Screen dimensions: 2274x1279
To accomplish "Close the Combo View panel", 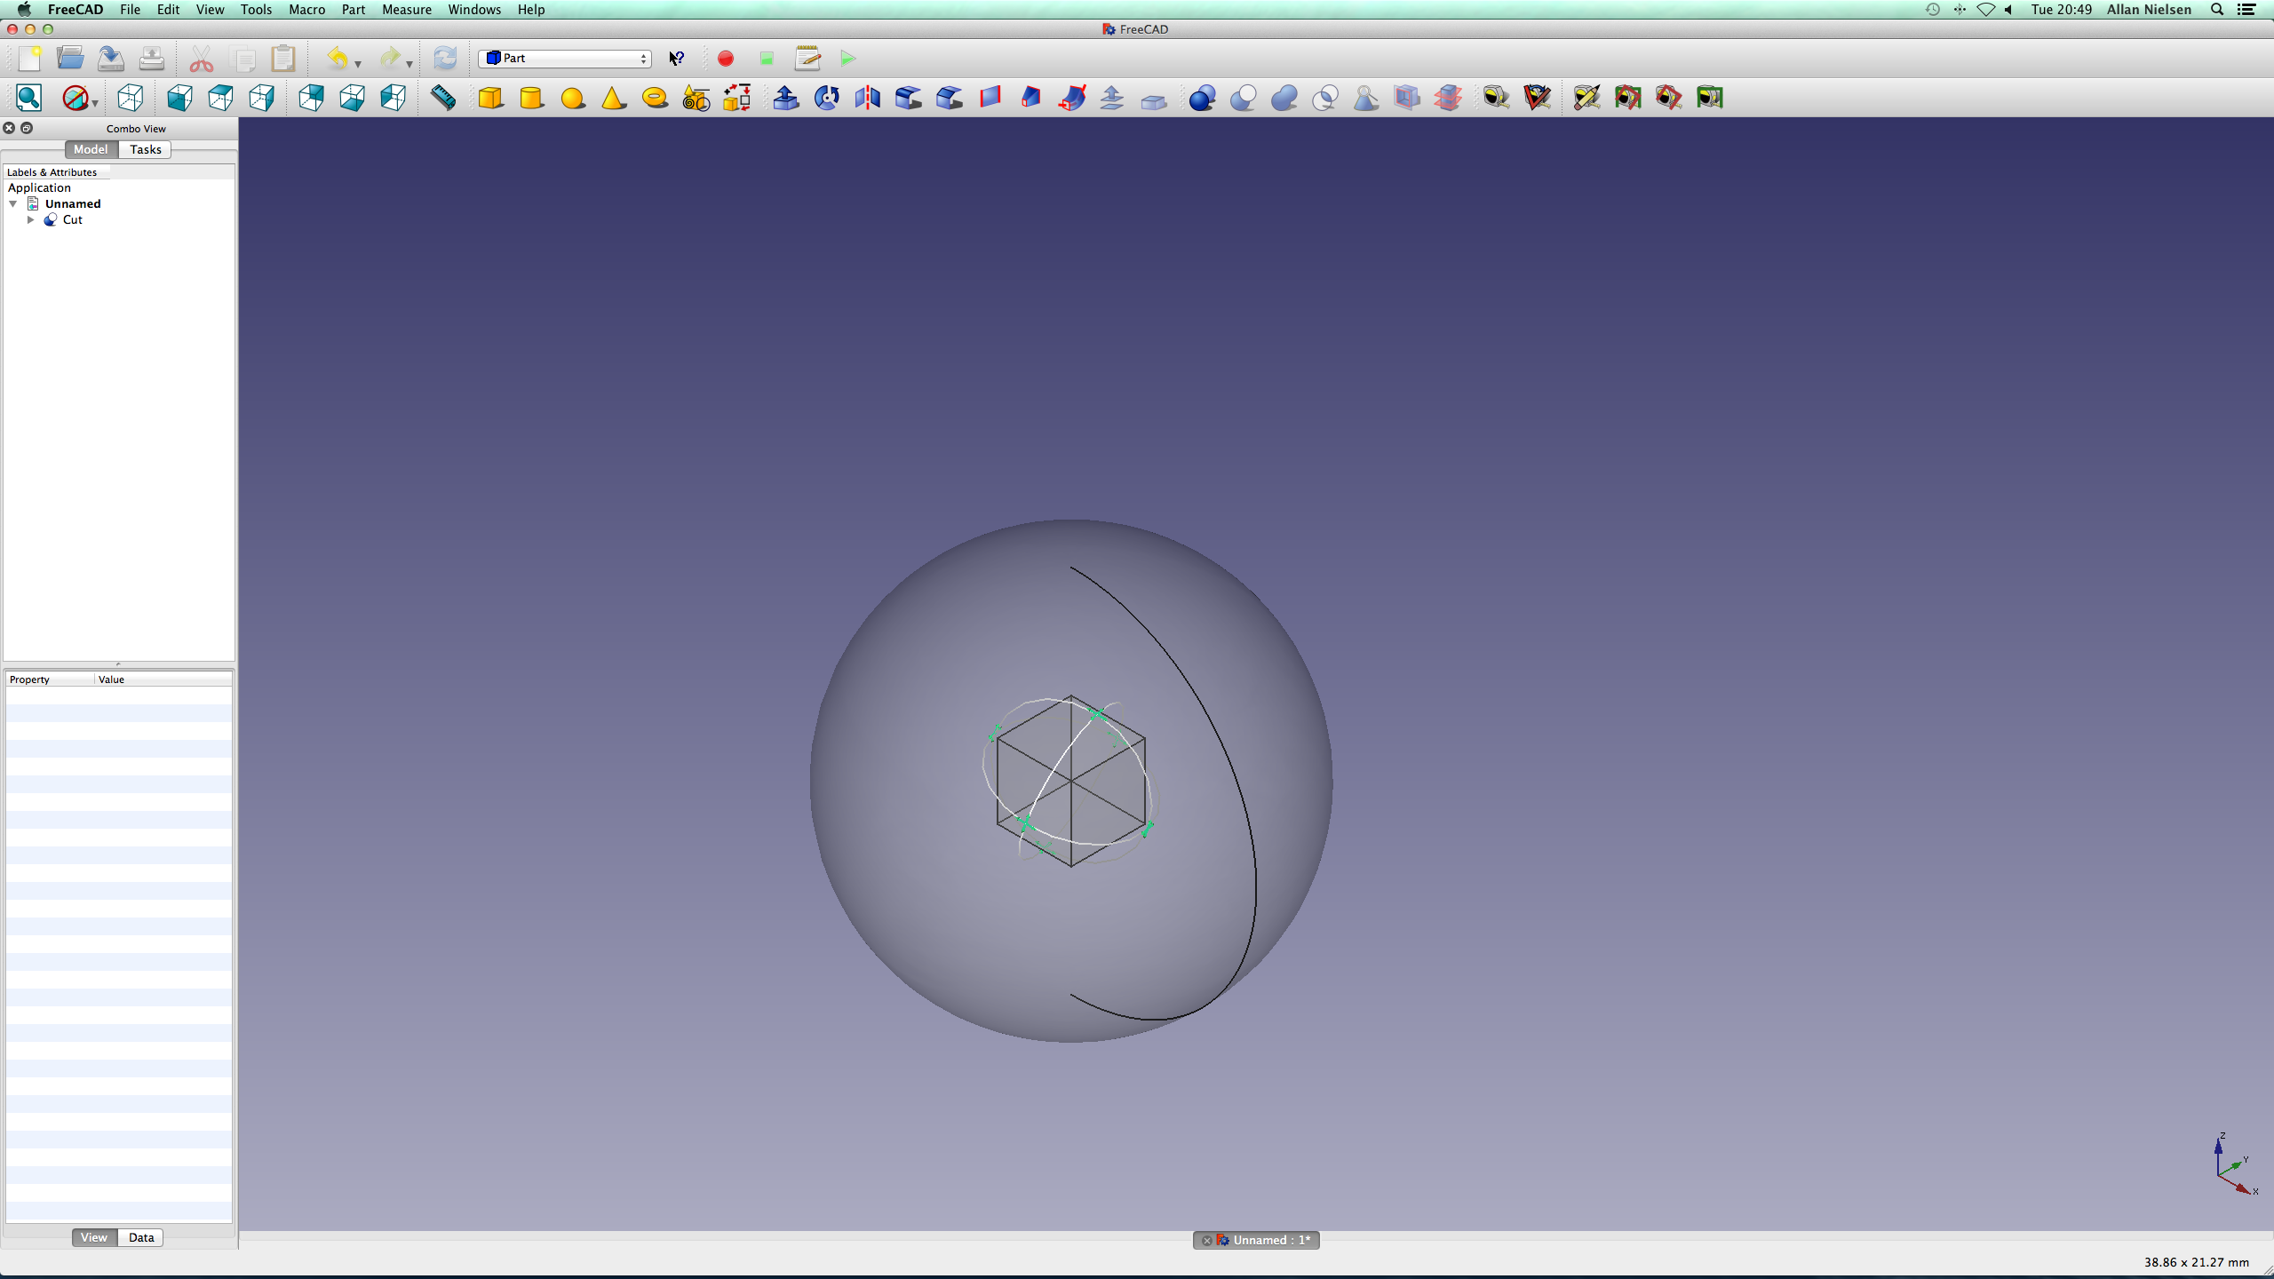I will click(x=10, y=128).
